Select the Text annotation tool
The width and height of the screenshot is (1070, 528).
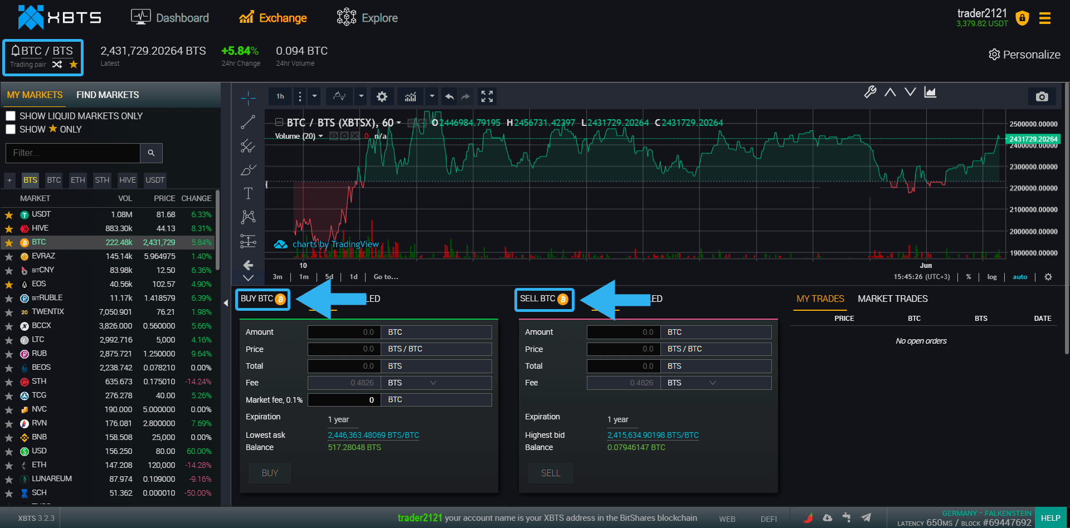(x=248, y=193)
